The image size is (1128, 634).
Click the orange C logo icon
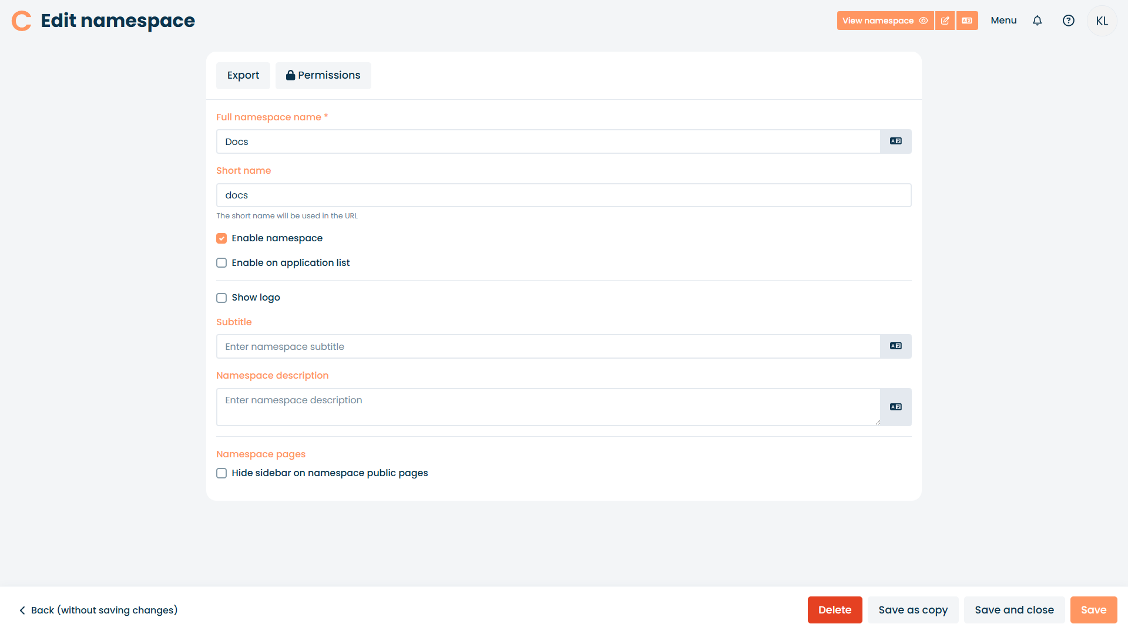[22, 21]
